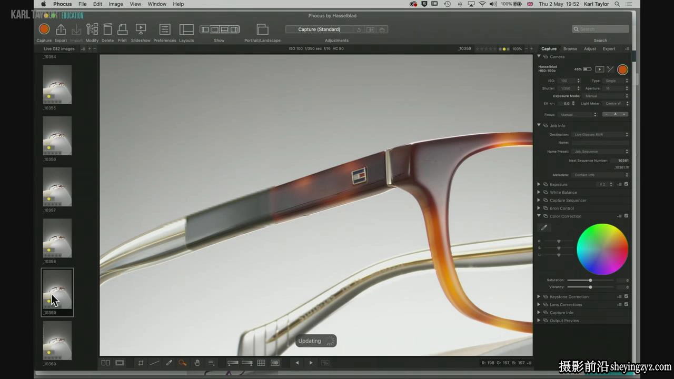This screenshot has width=674, height=379.
Task: Select the straighten line tool
Action: (x=154, y=363)
